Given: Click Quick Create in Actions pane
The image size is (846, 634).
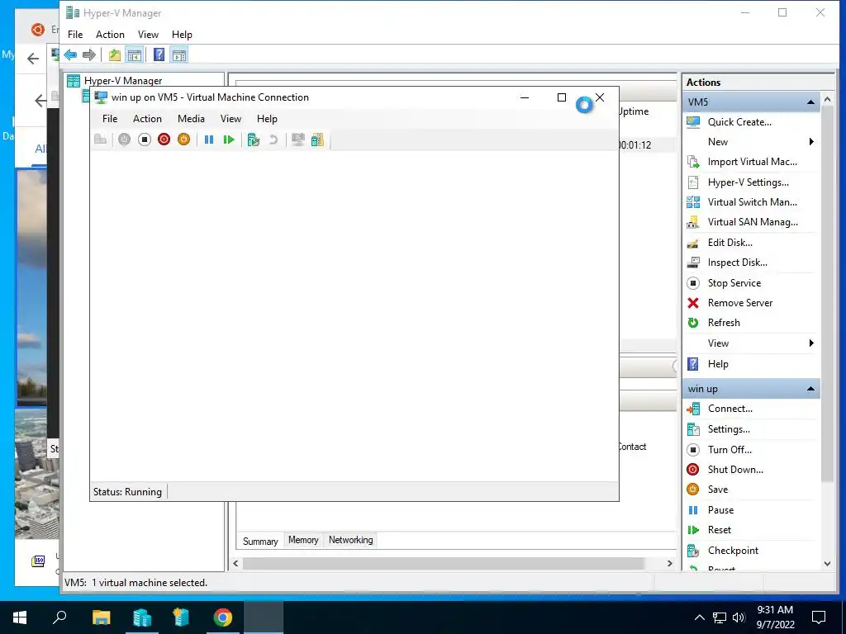Looking at the screenshot, I should (x=739, y=122).
